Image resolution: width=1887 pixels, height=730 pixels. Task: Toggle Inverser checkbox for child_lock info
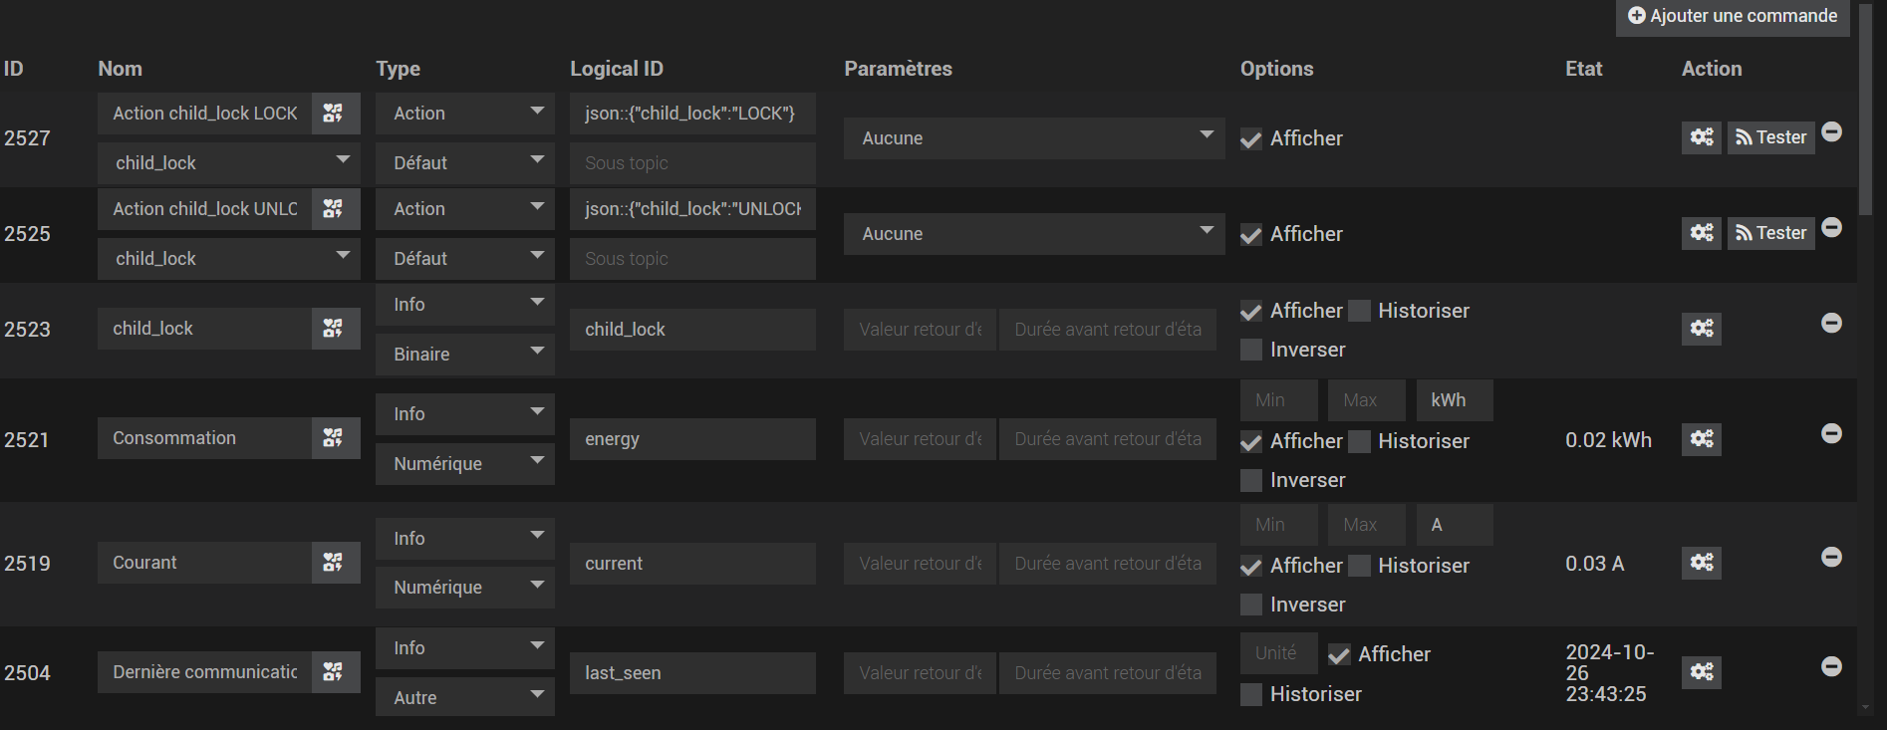(1251, 350)
